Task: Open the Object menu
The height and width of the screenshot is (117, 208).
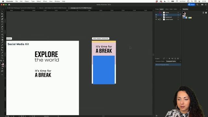Action: click(27, 1)
